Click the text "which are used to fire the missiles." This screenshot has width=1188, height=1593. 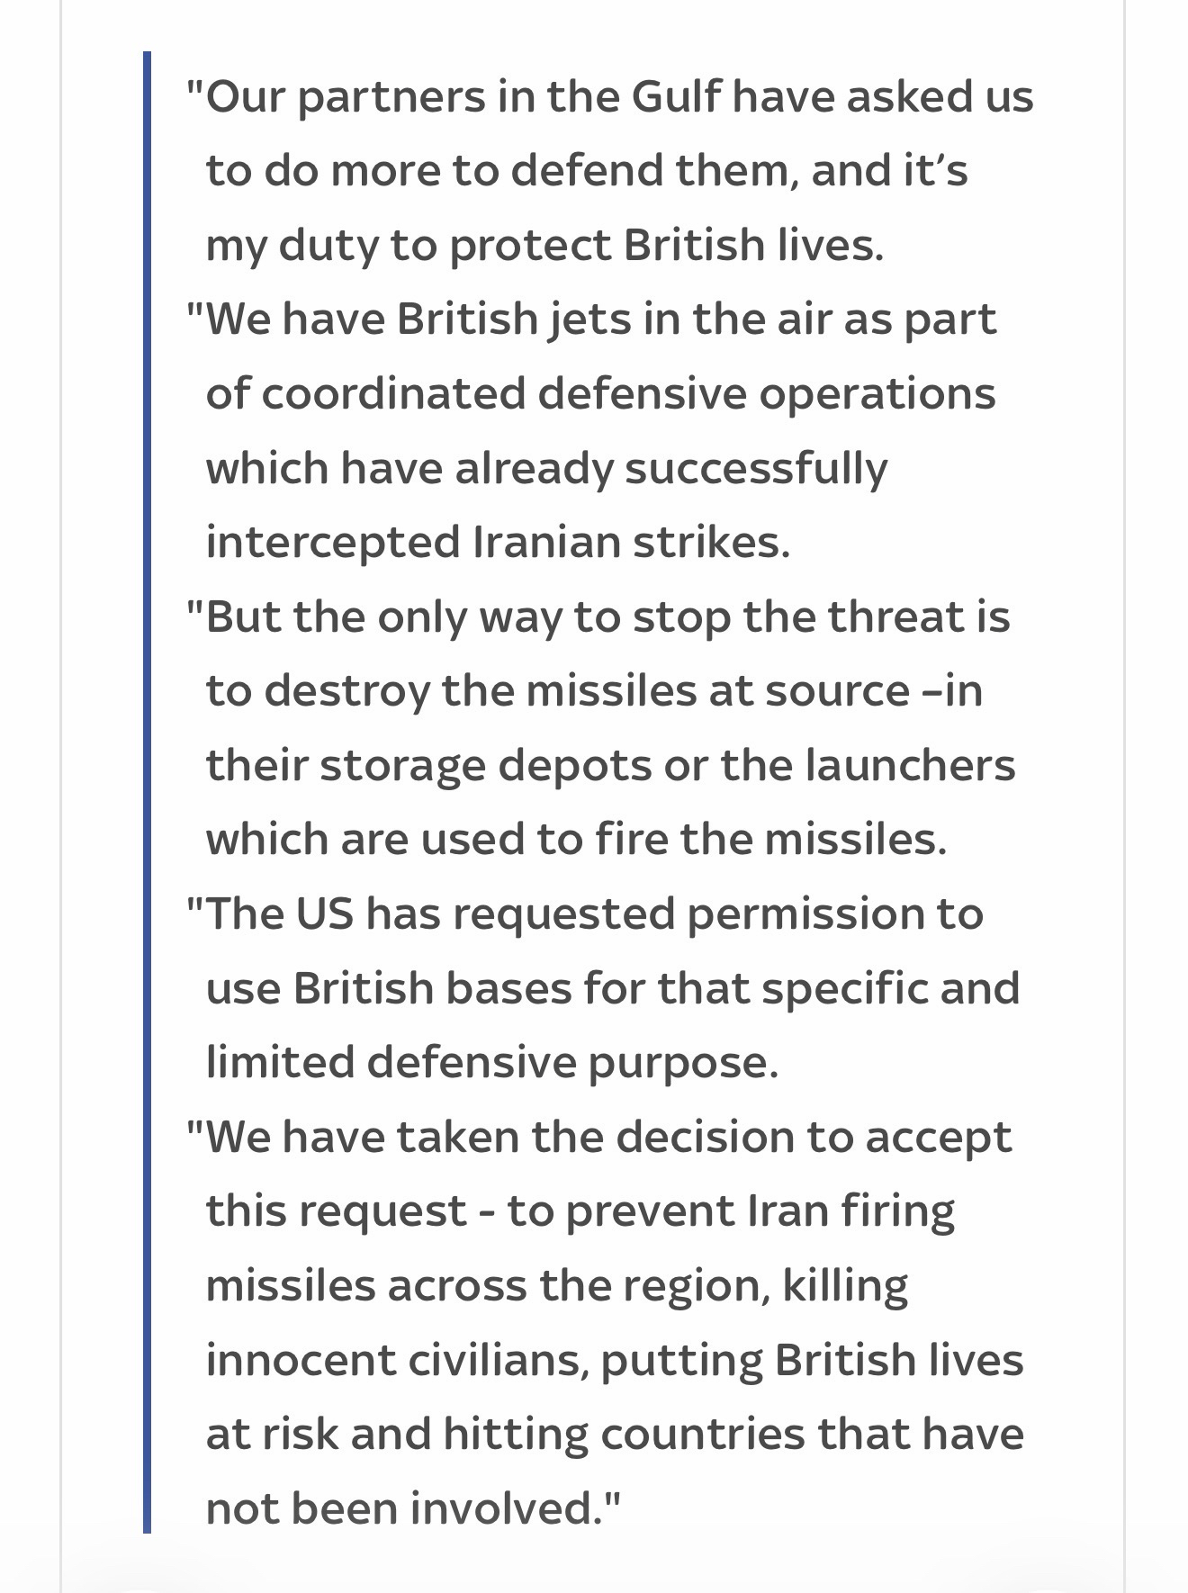pyautogui.click(x=576, y=839)
